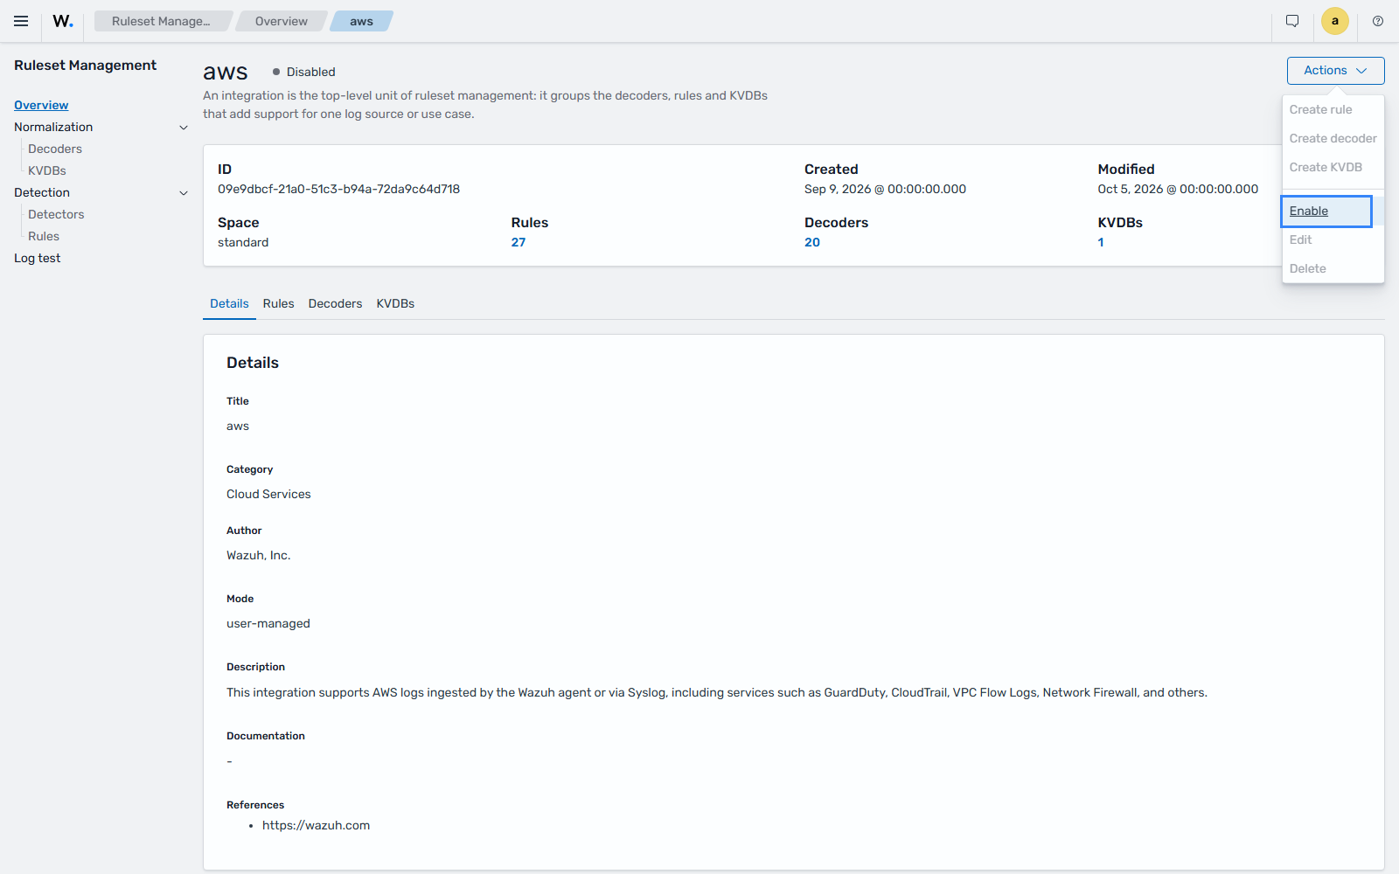Click Normalization sidebar heading
1399x874 pixels.
(53, 127)
